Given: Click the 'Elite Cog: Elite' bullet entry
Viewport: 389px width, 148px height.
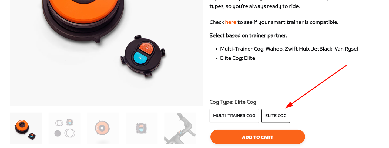Looking at the screenshot, I should point(237,58).
